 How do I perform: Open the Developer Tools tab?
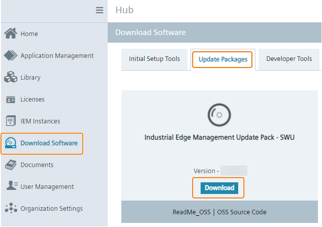[289, 59]
